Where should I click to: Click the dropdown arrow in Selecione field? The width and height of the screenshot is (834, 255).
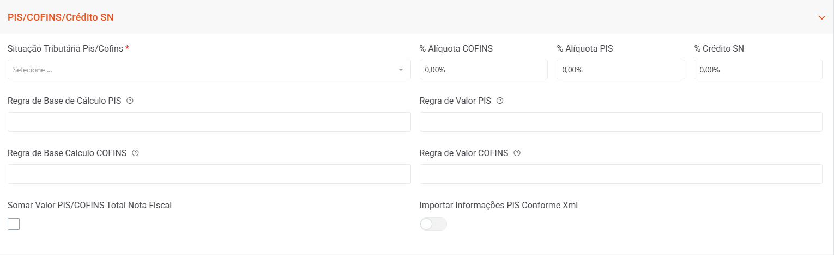(401, 70)
